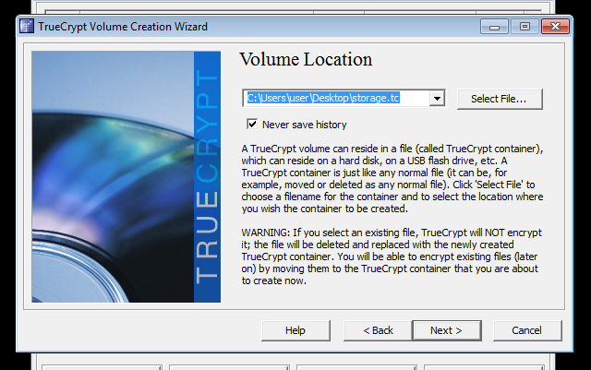Open the Select File... browser
This screenshot has width=591, height=370.
[499, 99]
